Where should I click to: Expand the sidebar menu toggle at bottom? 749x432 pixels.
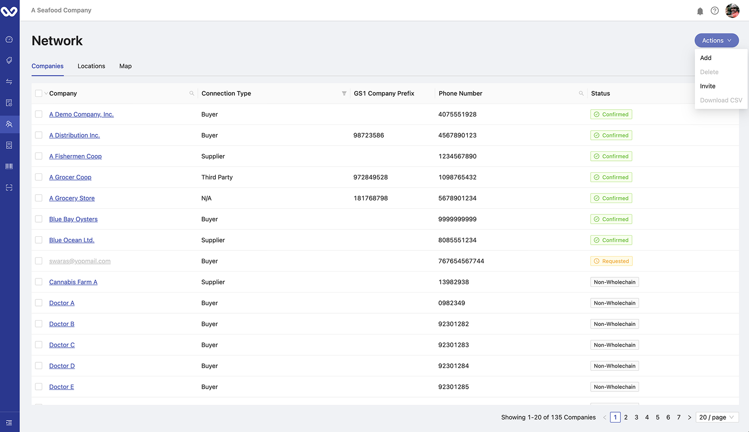click(9, 423)
